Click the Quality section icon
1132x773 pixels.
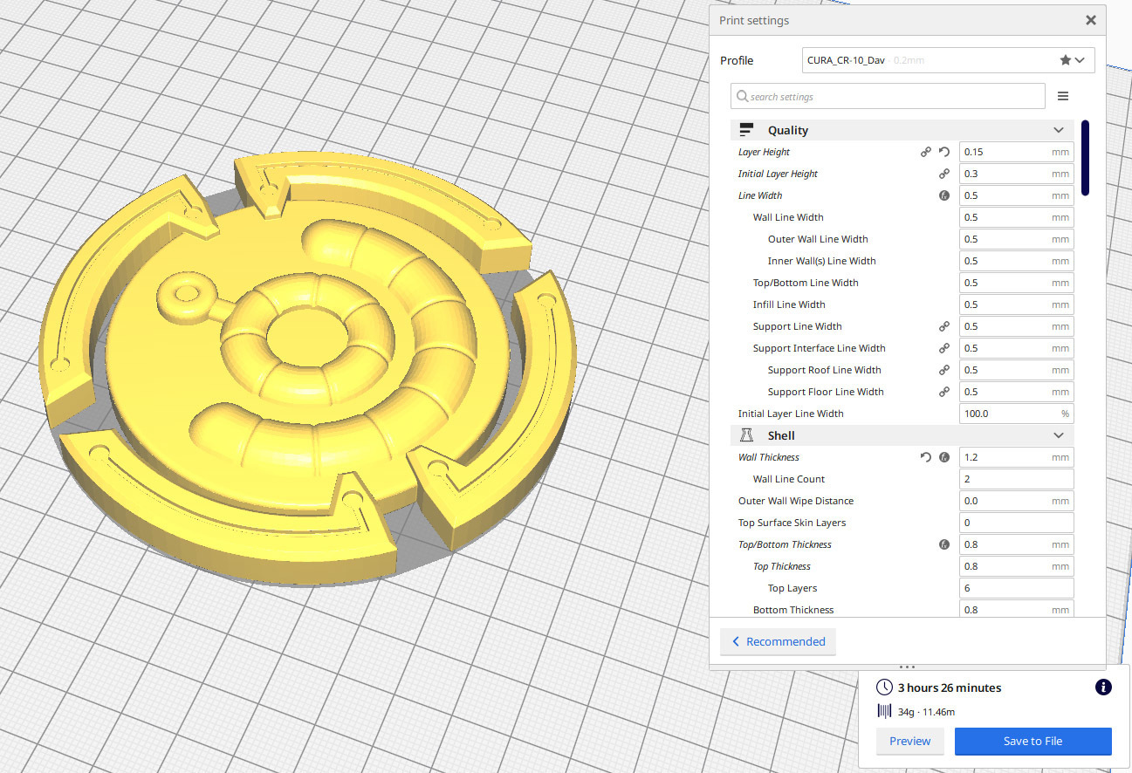pos(746,130)
